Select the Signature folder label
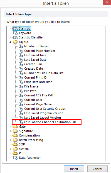The height and width of the screenshot is (173, 111). click(26, 131)
